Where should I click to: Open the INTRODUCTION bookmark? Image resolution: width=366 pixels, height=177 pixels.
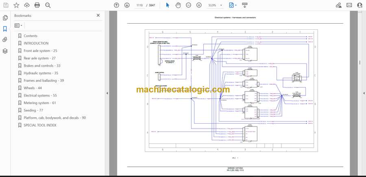[36, 43]
